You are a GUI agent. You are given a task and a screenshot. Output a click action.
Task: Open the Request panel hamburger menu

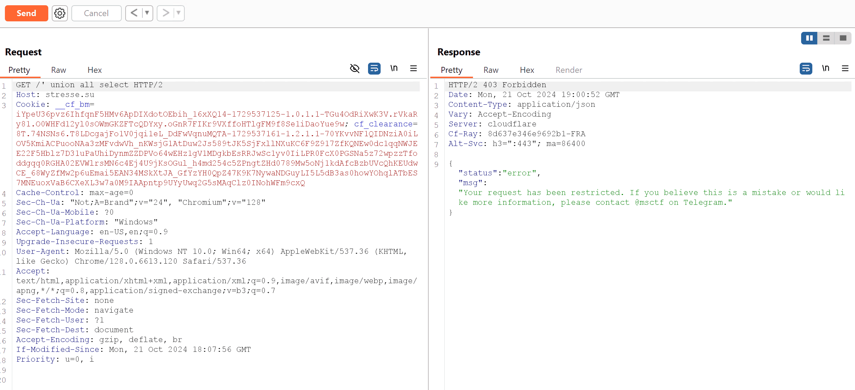pos(414,68)
